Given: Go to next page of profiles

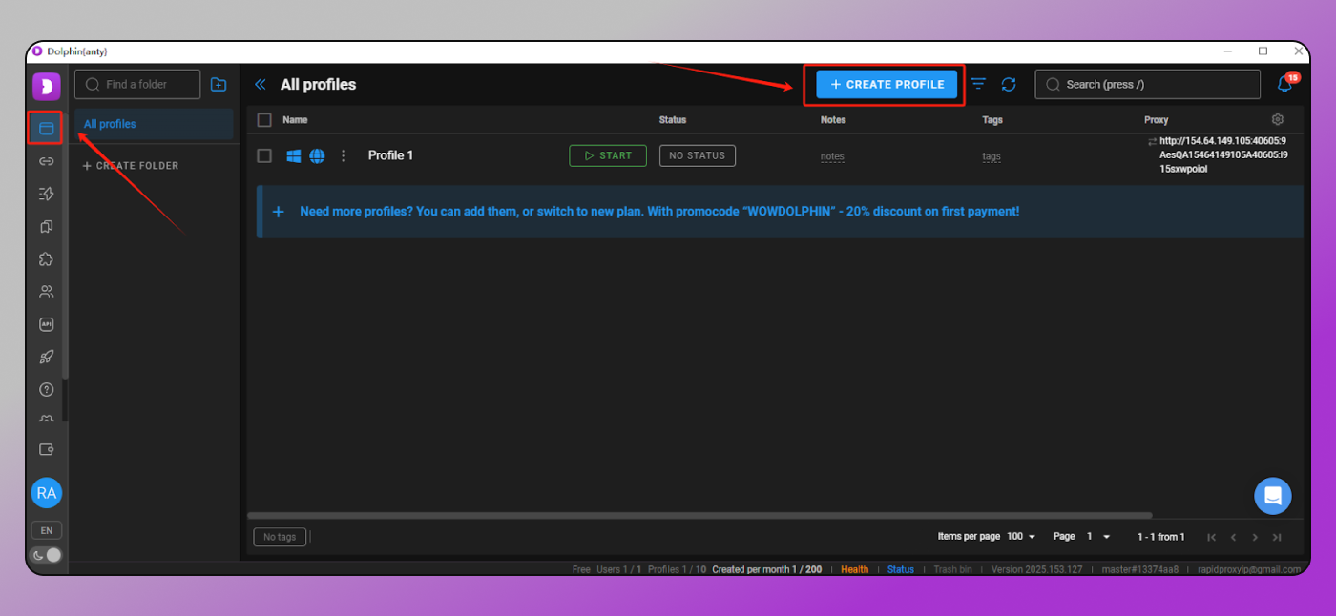Looking at the screenshot, I should point(1255,537).
